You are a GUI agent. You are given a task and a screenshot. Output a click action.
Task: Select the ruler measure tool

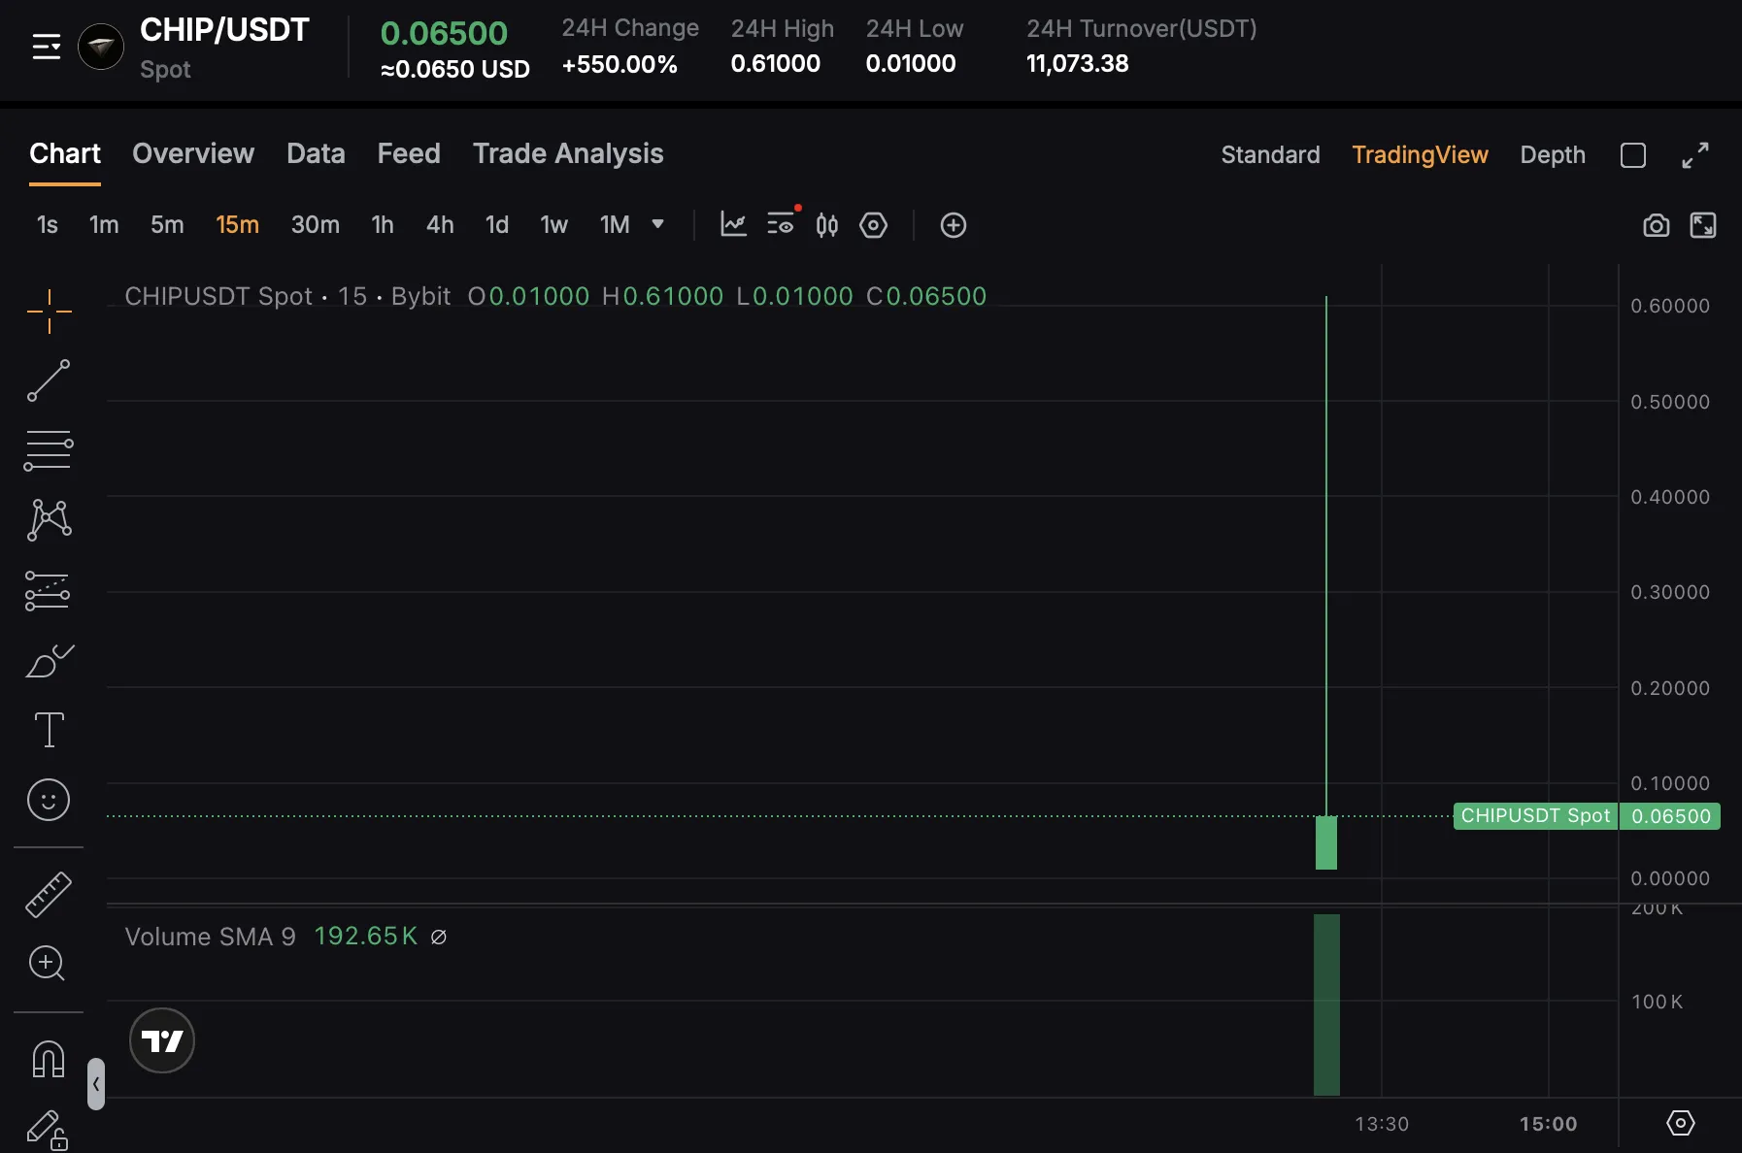pyautogui.click(x=49, y=894)
